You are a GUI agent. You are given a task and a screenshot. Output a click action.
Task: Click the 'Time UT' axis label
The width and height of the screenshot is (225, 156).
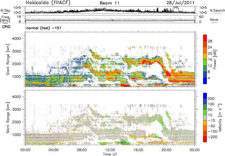pyautogui.click(x=110, y=154)
